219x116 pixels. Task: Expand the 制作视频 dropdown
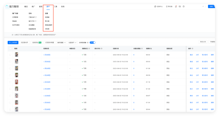(x=61, y=43)
